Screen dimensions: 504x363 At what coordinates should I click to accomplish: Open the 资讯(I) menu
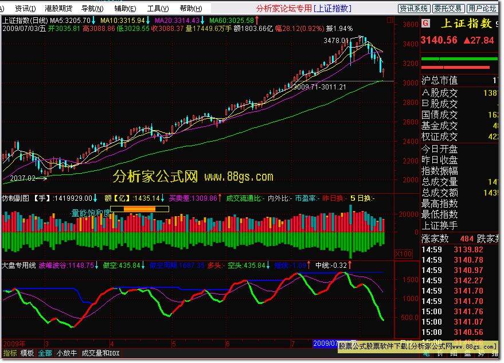coord(25,9)
